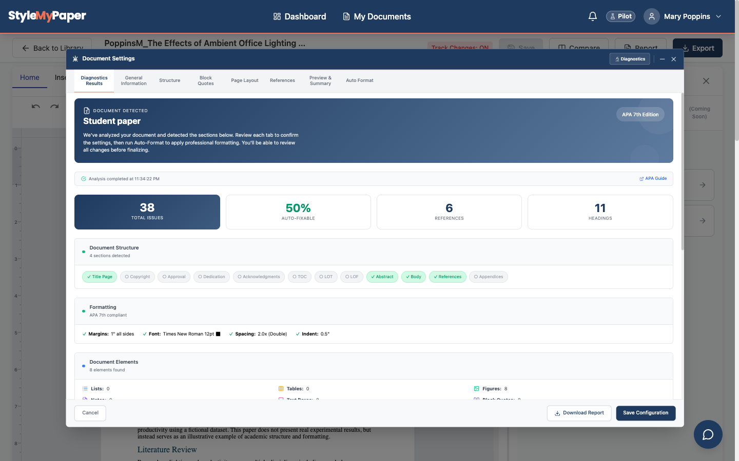Toggle the References section chip
The width and height of the screenshot is (739, 461).
point(448,277)
